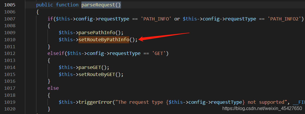Click the 'or' operator on line 1007
The image size is (305, 114).
click(177, 19)
